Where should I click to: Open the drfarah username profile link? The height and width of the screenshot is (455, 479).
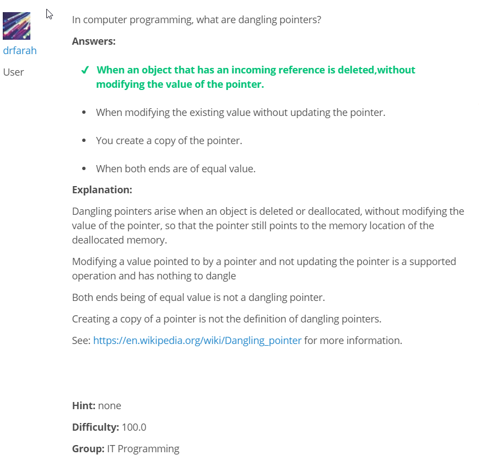pos(20,50)
